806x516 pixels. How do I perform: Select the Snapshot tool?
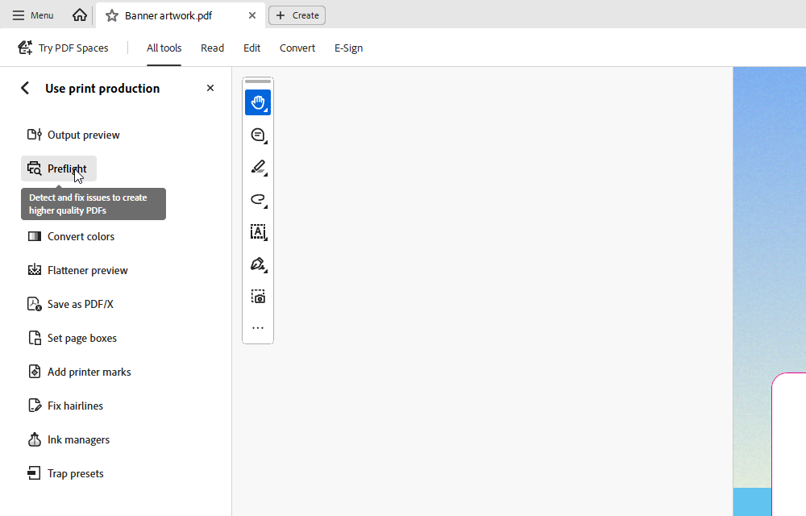click(258, 297)
